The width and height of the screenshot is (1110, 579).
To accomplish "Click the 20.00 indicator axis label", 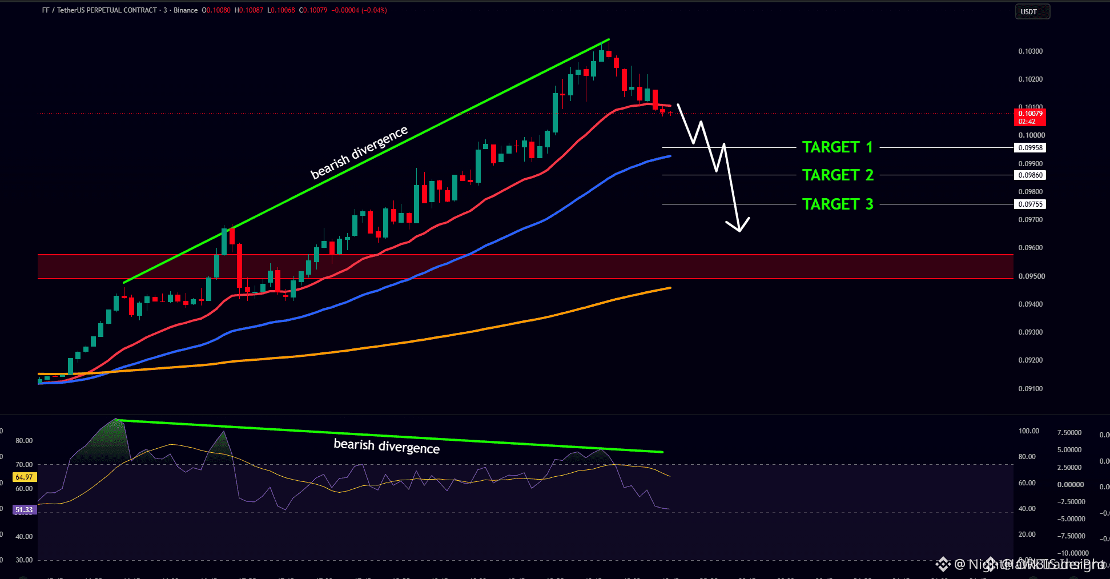I will [1027, 534].
